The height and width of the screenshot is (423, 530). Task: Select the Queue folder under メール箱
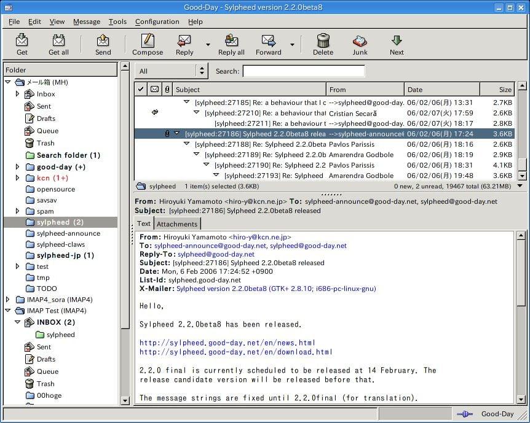tap(47, 131)
